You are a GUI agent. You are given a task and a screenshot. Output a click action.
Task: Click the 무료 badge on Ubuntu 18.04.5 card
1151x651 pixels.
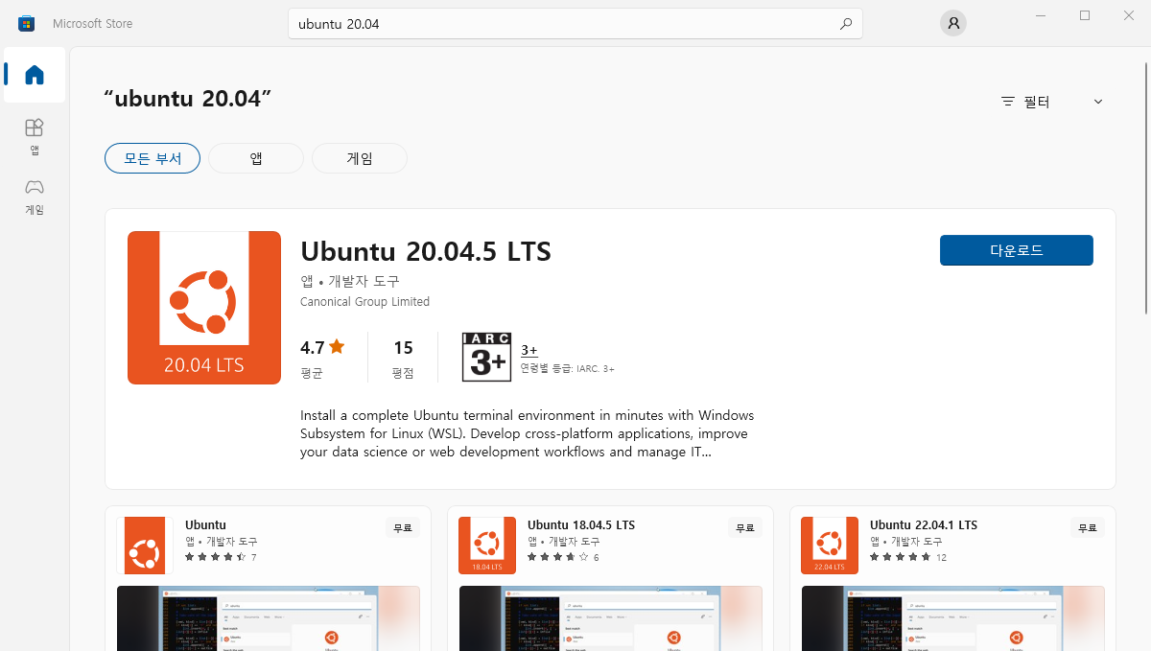click(745, 528)
